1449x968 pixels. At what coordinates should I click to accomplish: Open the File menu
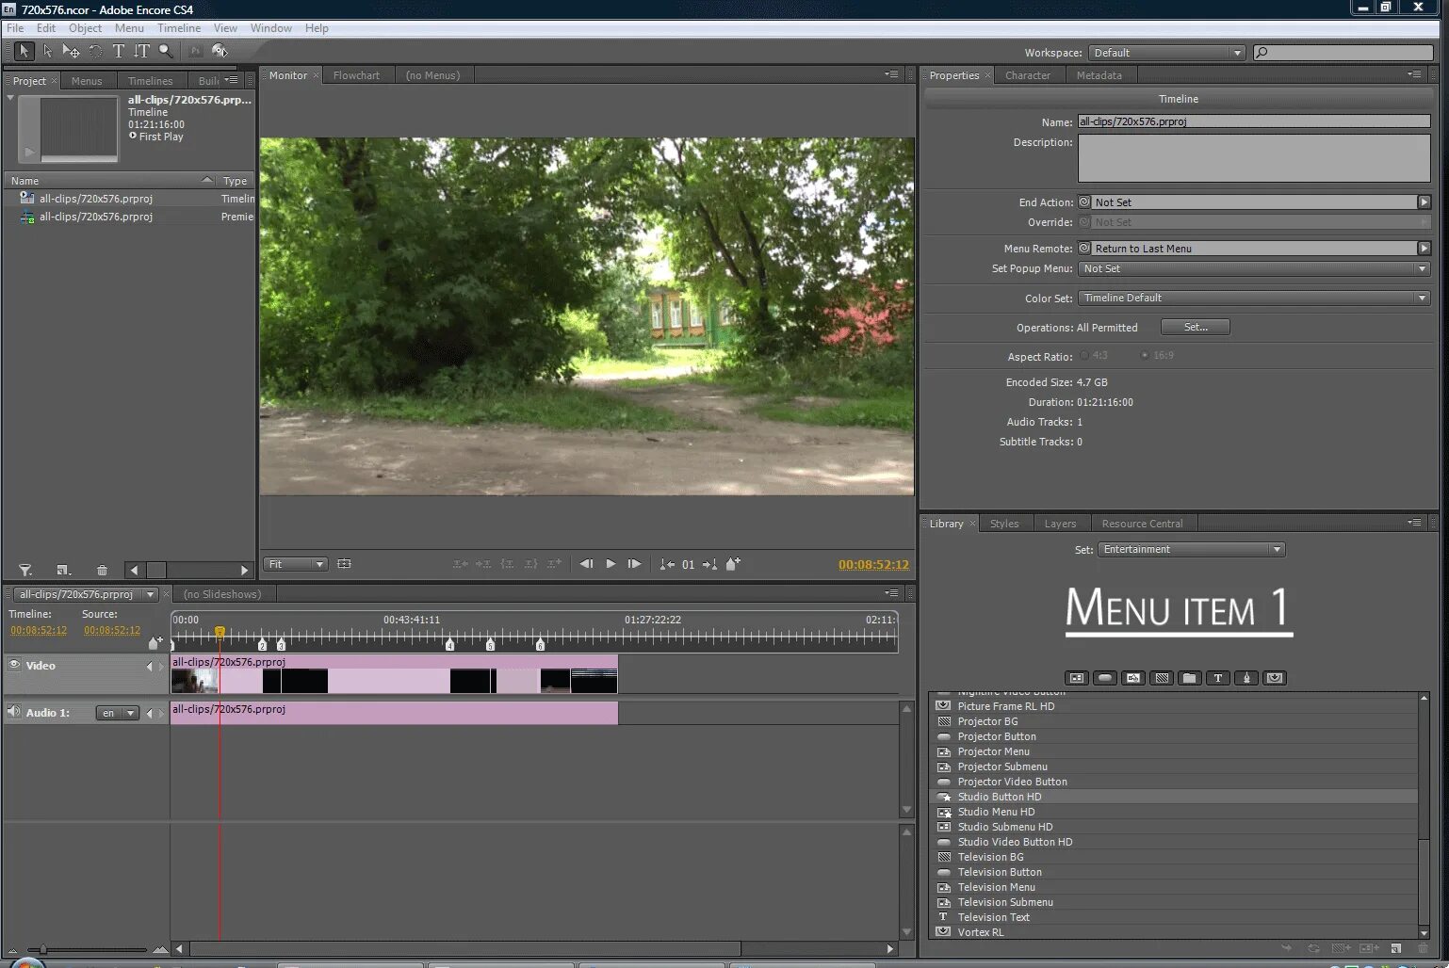[x=15, y=28]
